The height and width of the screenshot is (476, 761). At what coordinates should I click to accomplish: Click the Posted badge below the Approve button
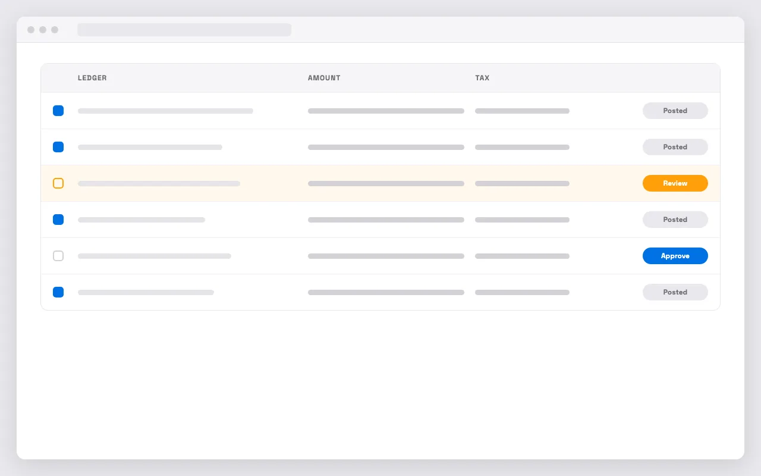tap(675, 292)
